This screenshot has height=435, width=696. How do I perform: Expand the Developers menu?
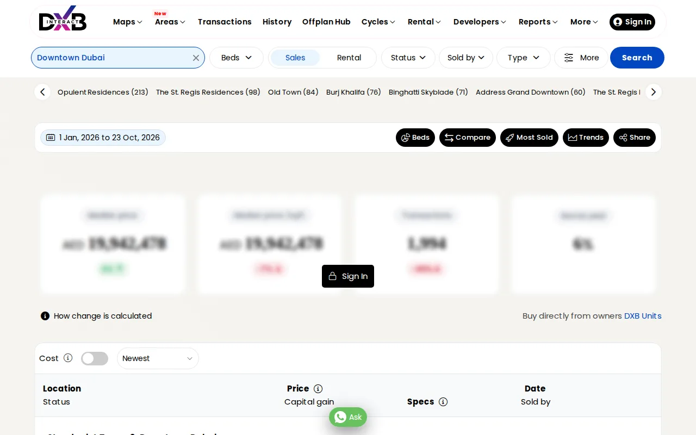(x=480, y=22)
